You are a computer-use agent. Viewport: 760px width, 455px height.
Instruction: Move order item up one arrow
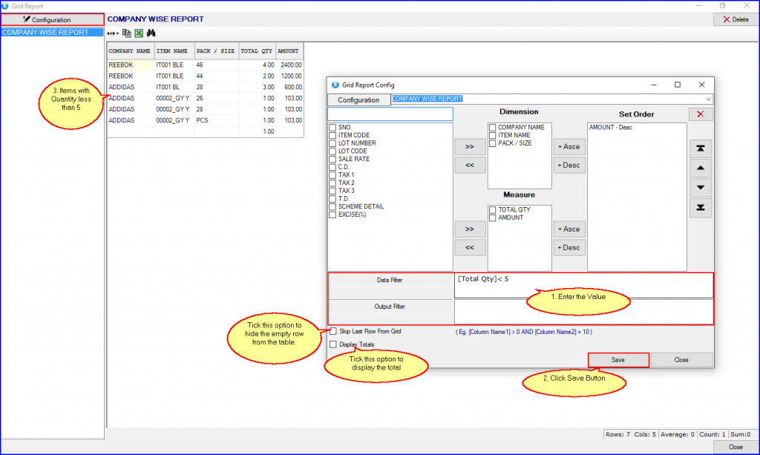point(701,168)
